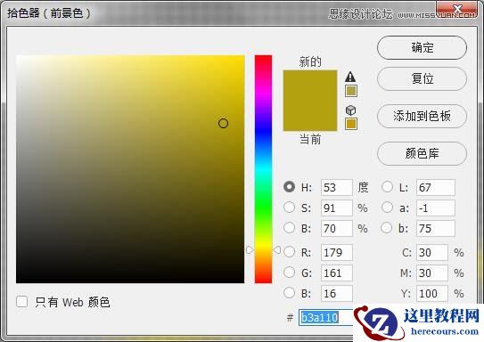Screen dimensions: 484x342
Task: Click the a field showing -1
Action: pos(436,208)
